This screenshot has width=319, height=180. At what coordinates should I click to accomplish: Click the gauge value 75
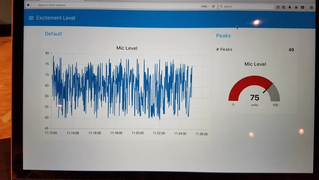[x=255, y=98]
